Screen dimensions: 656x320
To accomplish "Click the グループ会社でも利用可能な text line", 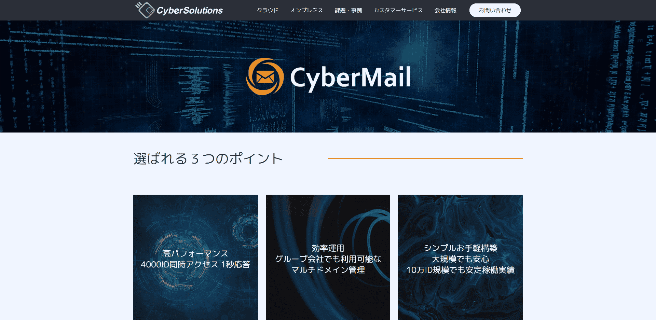I will pyautogui.click(x=328, y=259).
